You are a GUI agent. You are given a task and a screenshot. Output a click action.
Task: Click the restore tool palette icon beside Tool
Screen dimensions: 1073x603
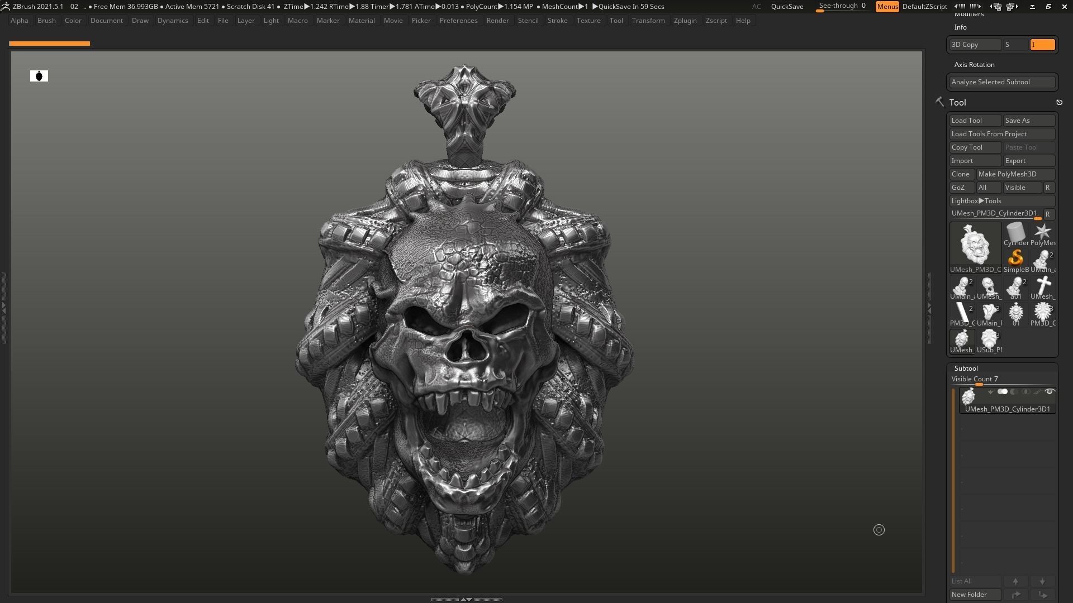coord(1059,102)
